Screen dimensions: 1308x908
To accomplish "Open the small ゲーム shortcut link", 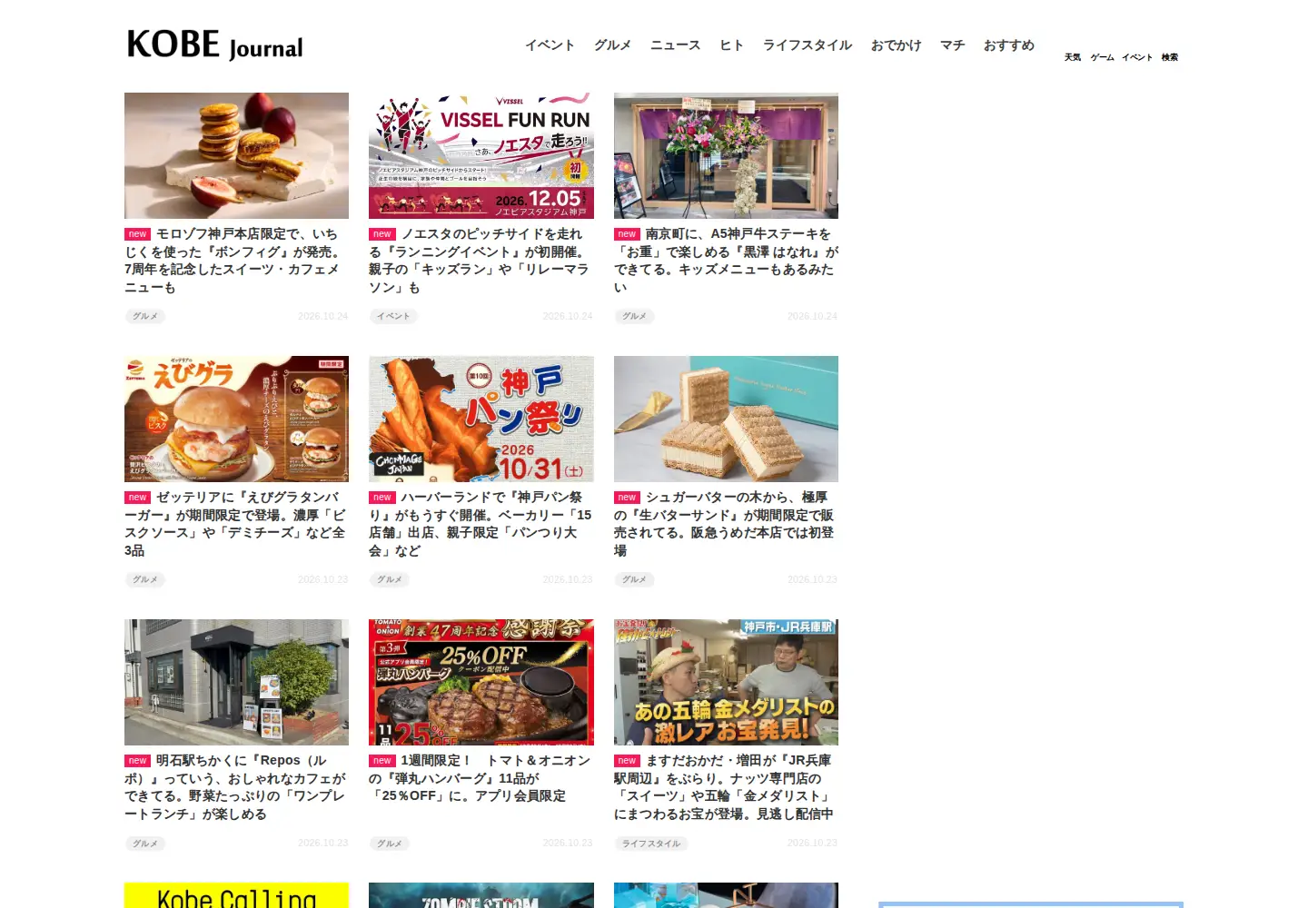I will tap(1102, 57).
